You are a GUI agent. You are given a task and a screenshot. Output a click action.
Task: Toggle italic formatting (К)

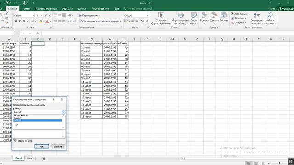tap(20, 22)
